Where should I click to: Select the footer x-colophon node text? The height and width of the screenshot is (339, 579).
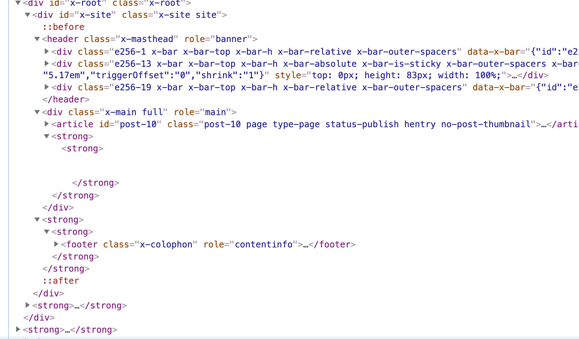208,245
